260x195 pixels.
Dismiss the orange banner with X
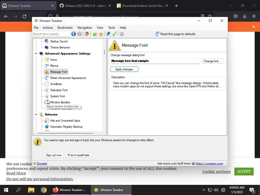(254, 26)
